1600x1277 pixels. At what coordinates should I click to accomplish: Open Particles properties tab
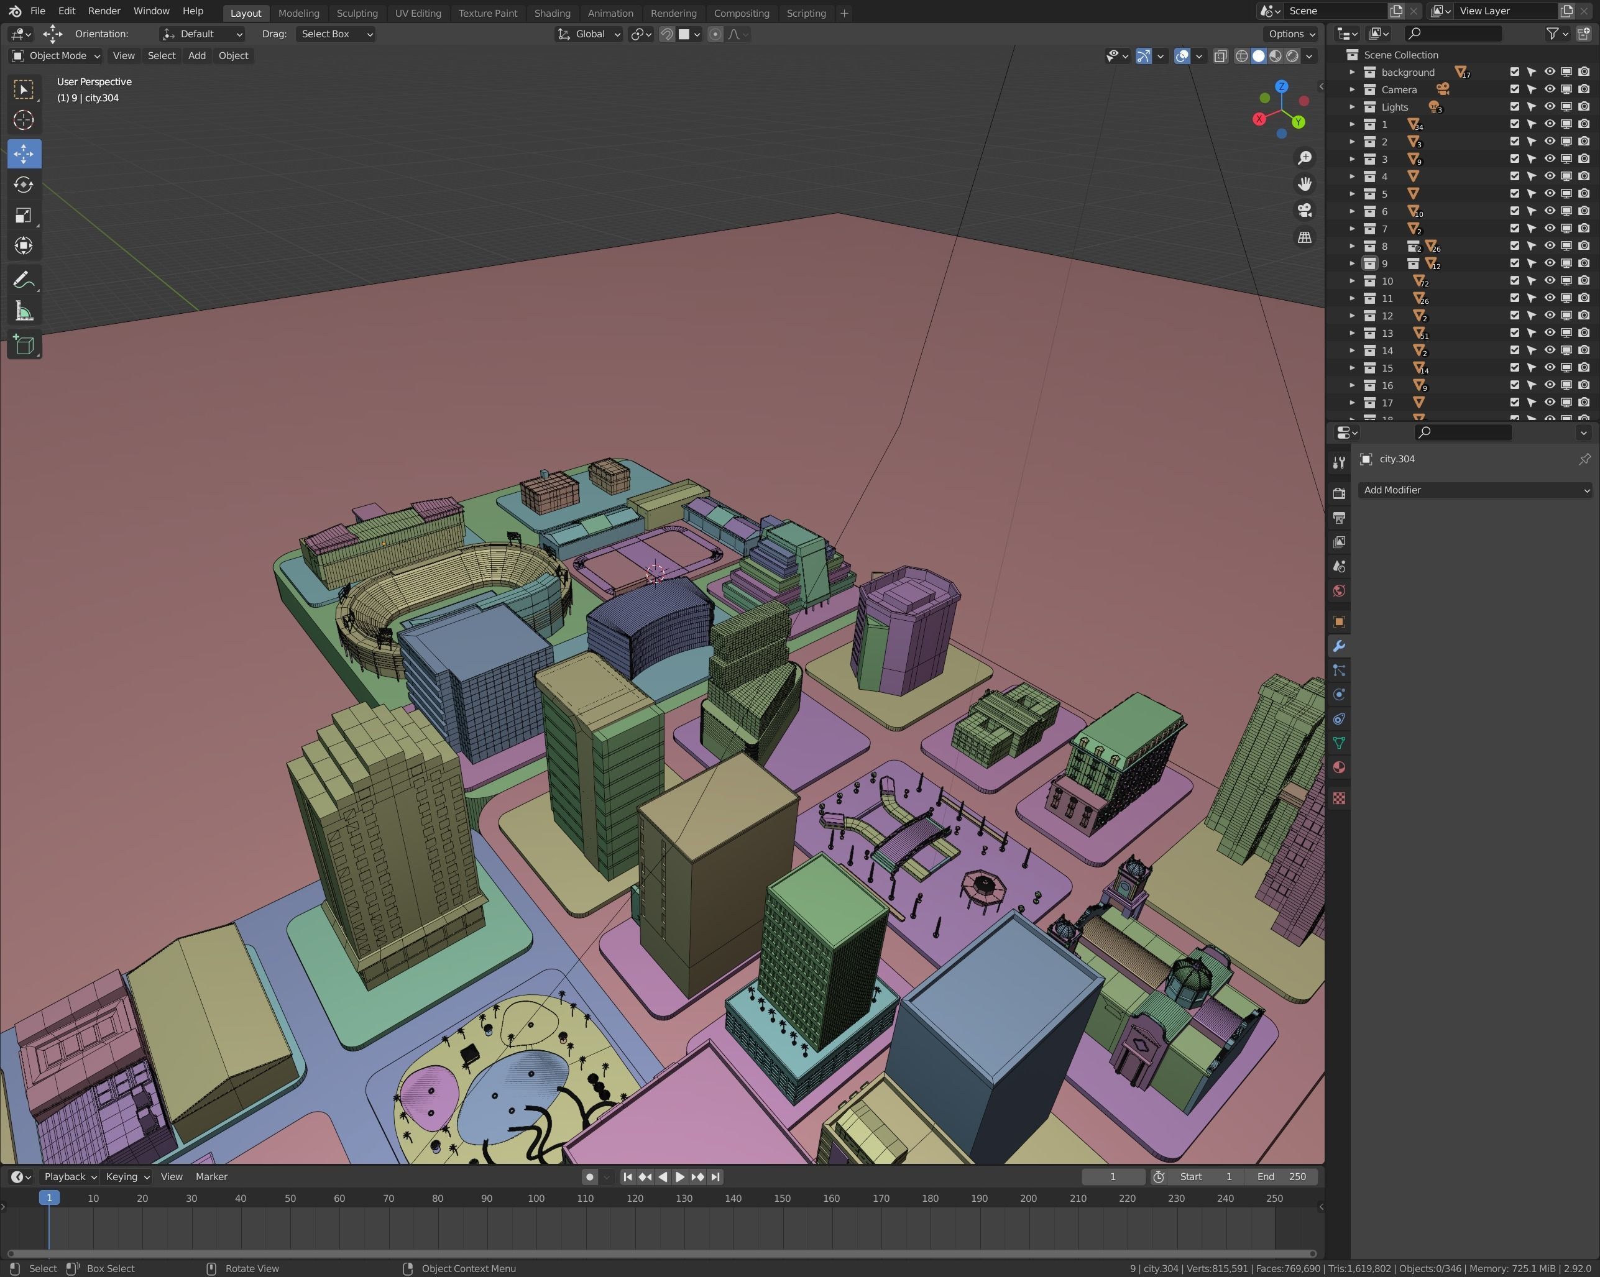[x=1339, y=671]
